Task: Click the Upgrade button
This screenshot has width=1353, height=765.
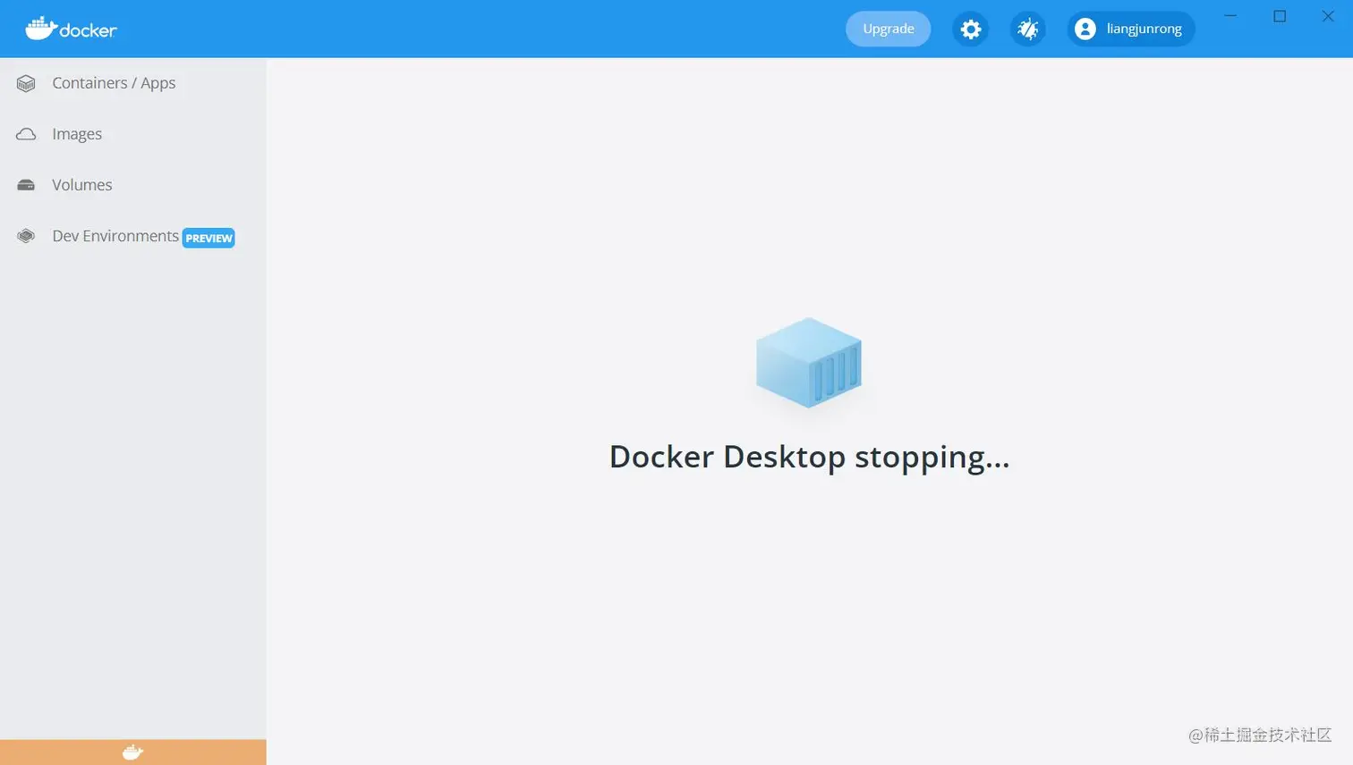Action: (x=887, y=28)
